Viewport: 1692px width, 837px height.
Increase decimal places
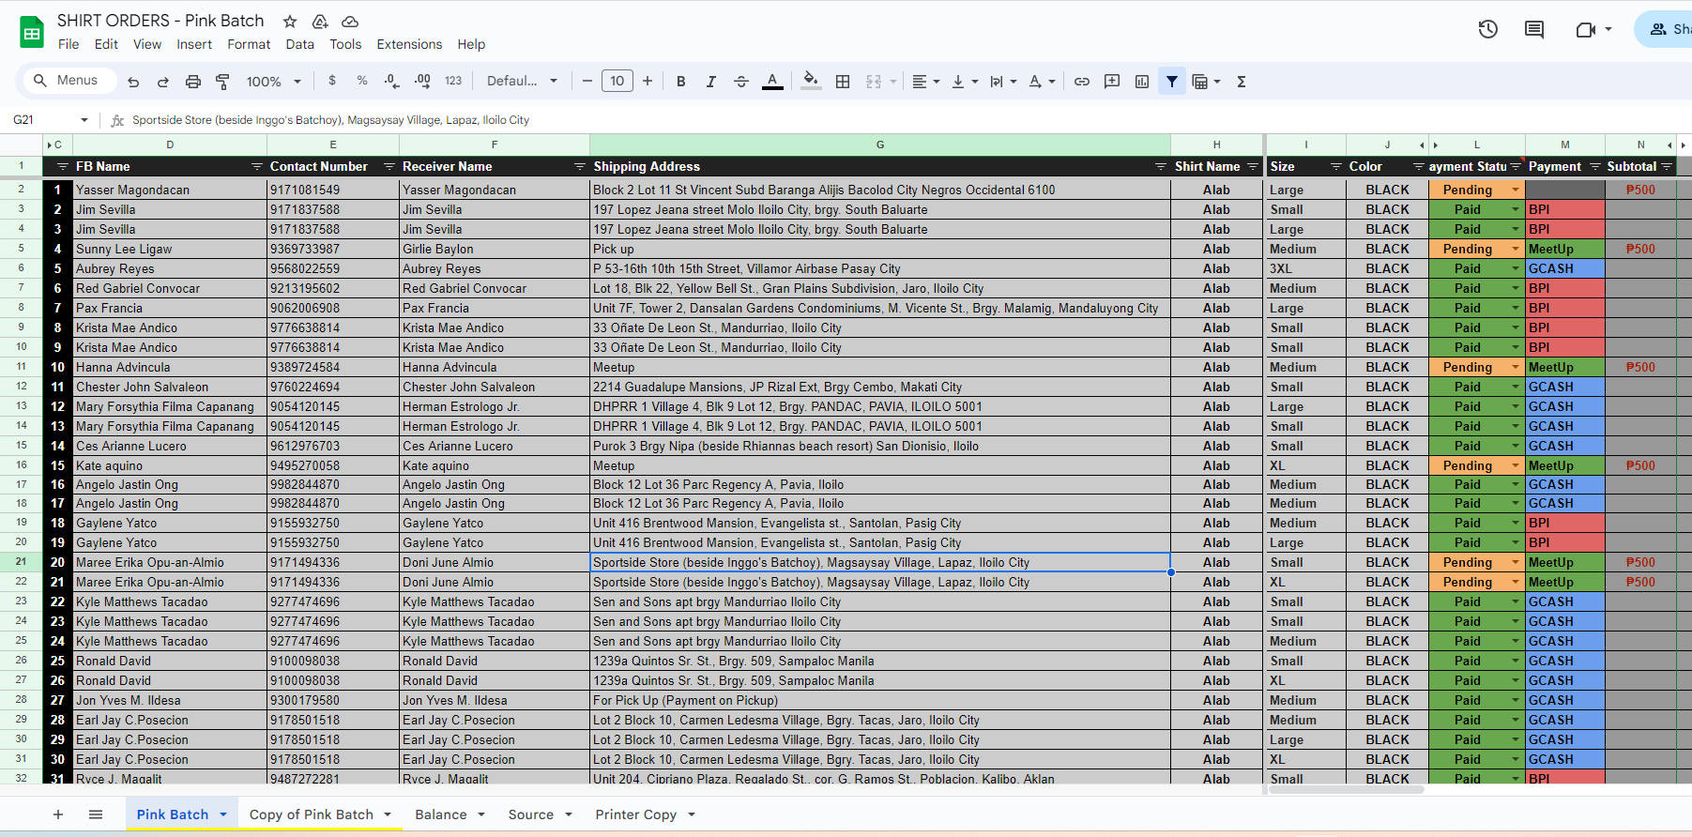point(422,81)
